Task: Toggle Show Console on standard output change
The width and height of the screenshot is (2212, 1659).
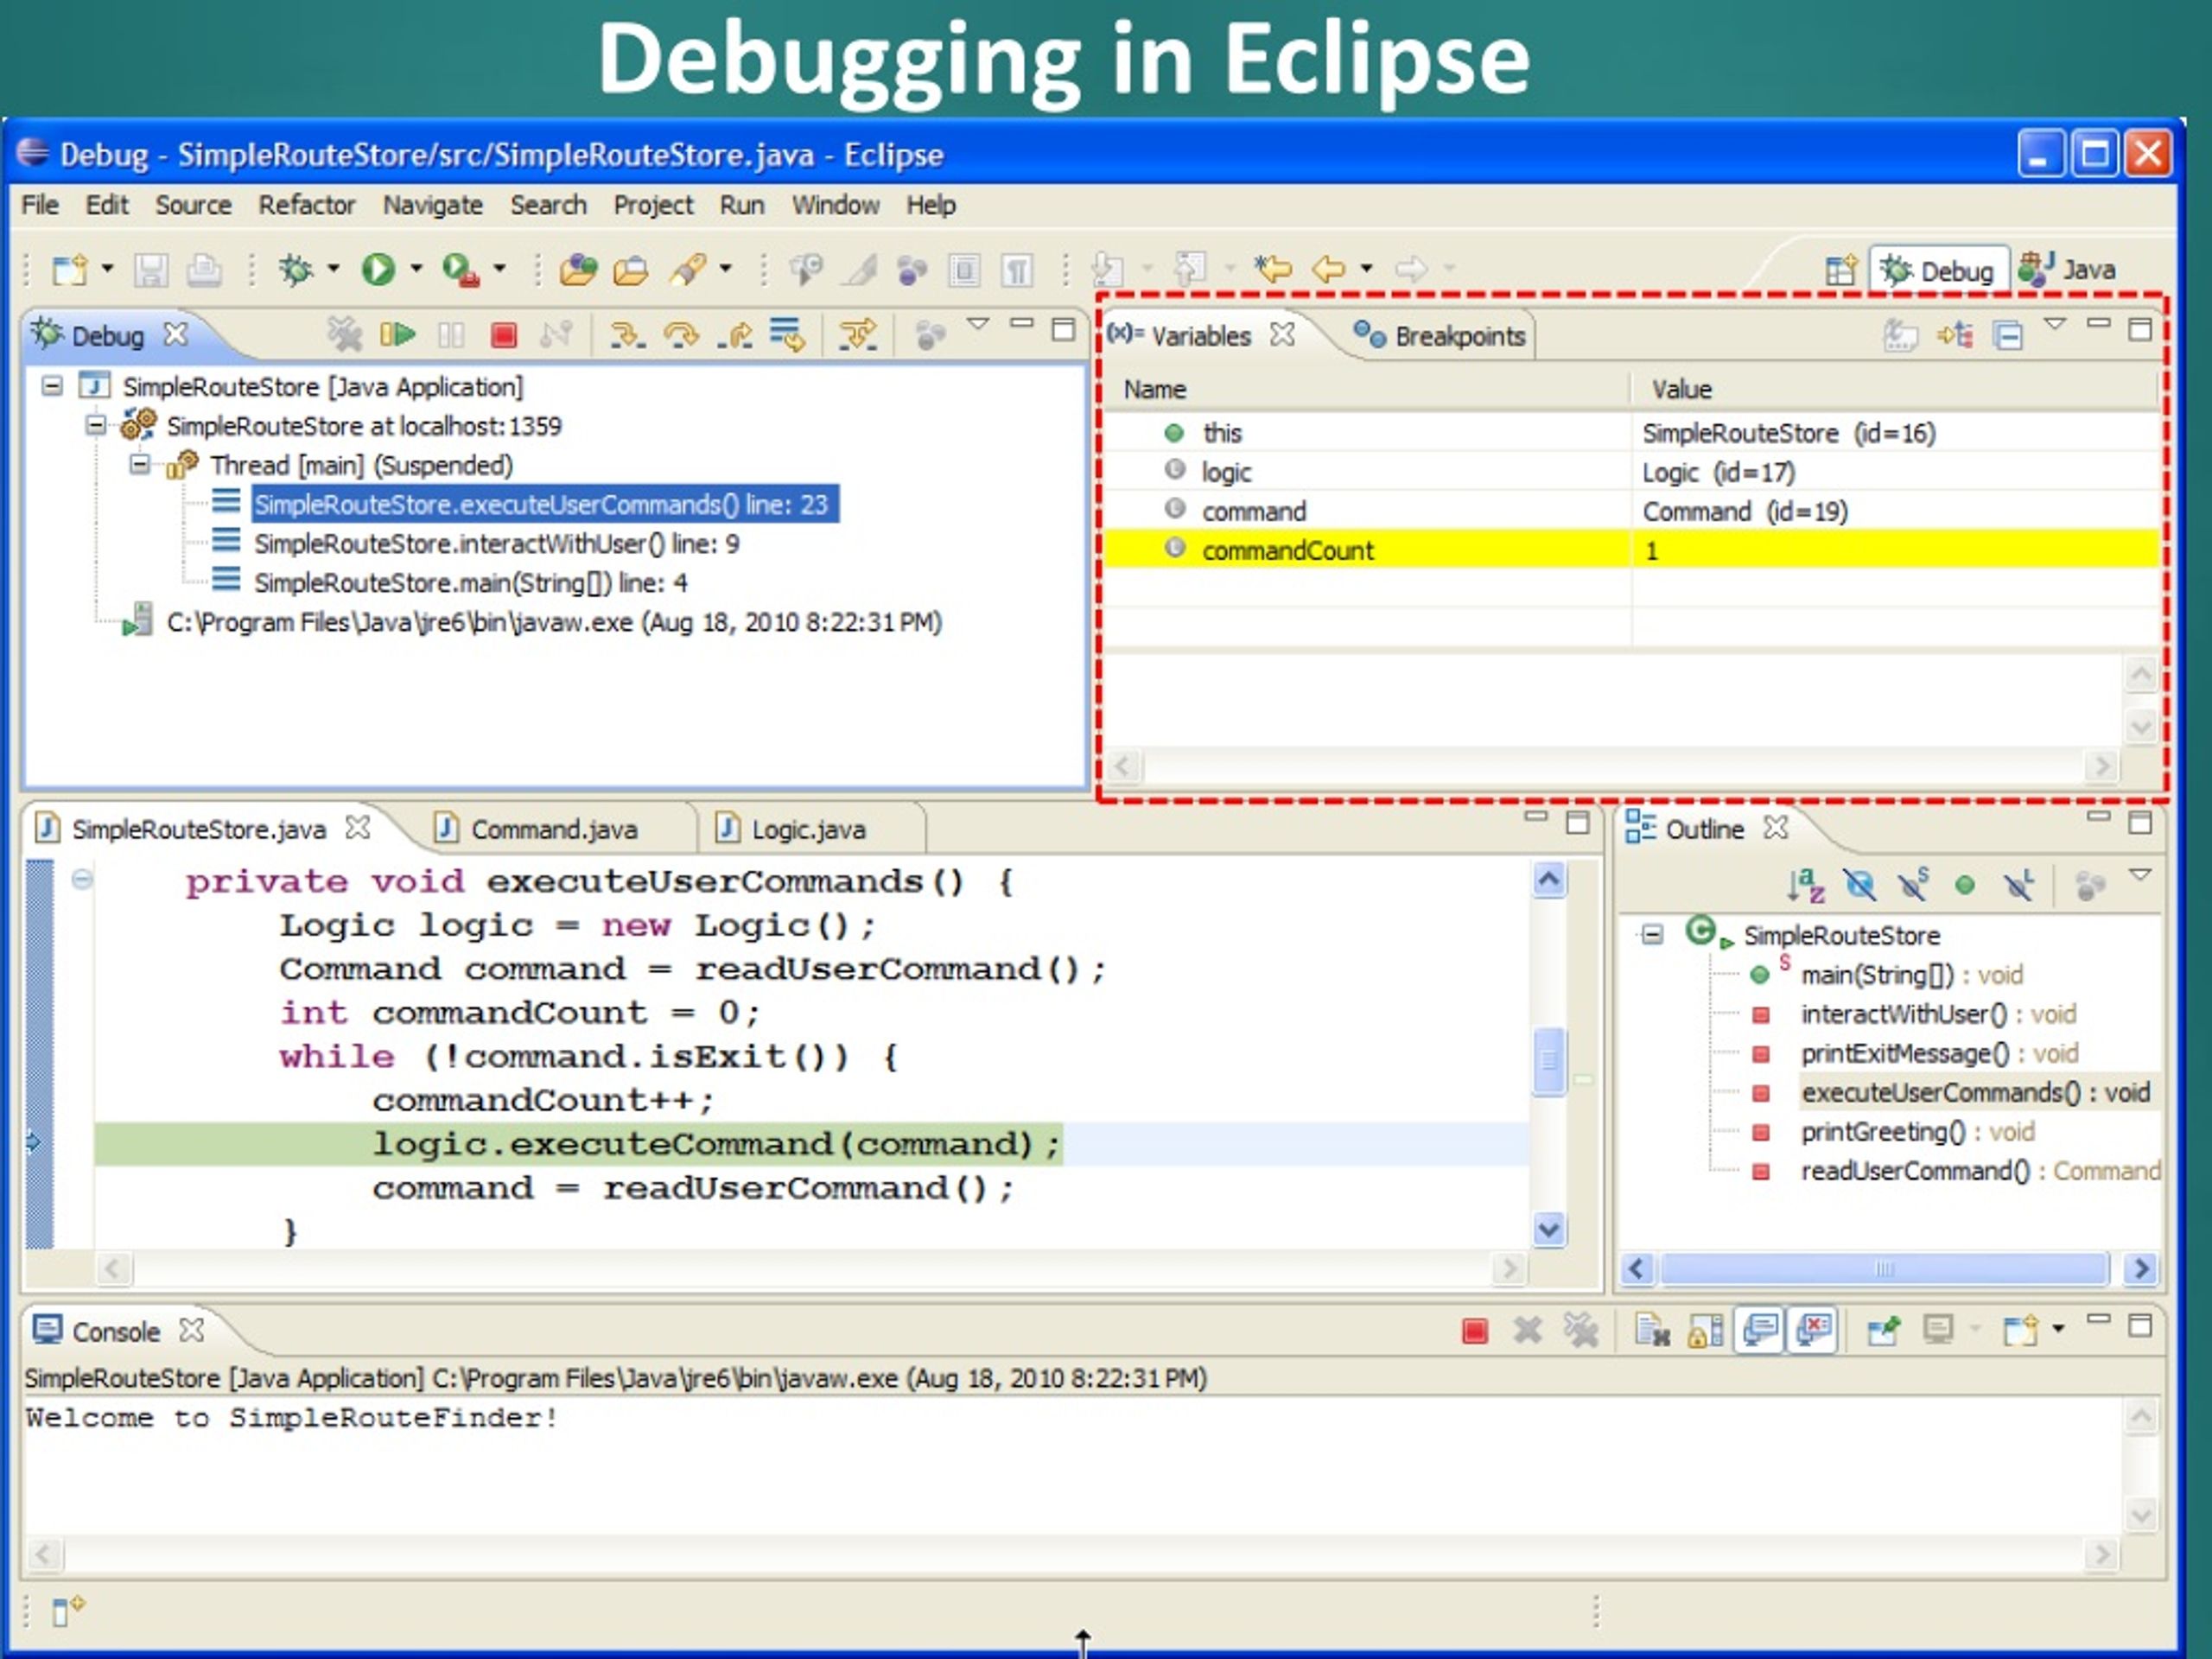Action: 1760,1330
